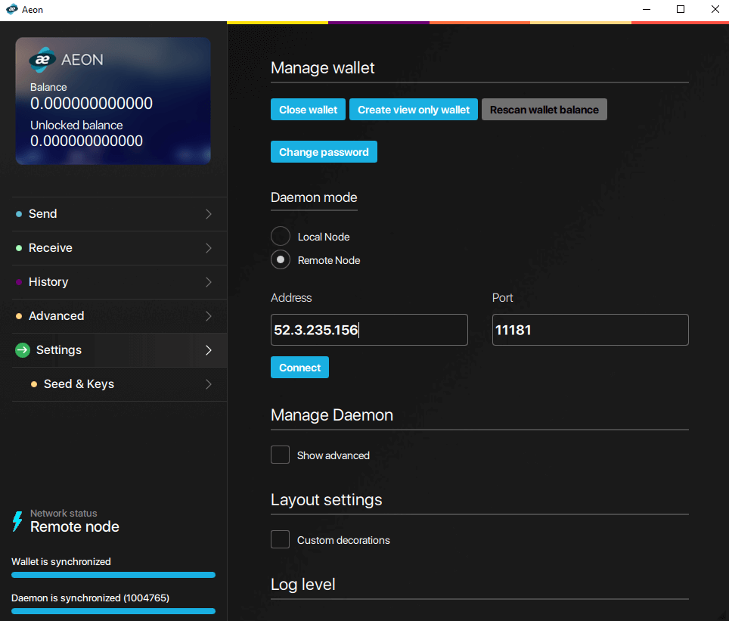Expand the History section chevron
The image size is (729, 621).
pyautogui.click(x=208, y=282)
